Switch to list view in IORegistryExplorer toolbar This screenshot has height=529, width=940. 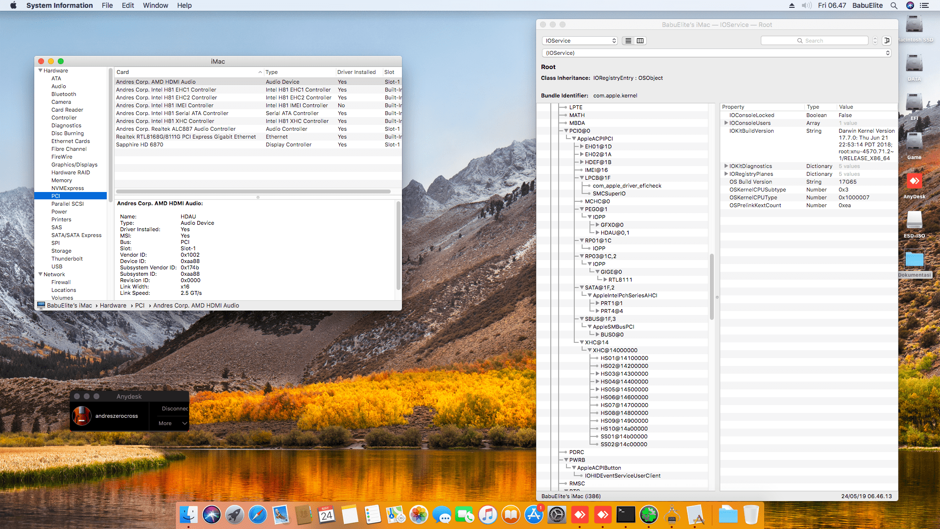[629, 41]
